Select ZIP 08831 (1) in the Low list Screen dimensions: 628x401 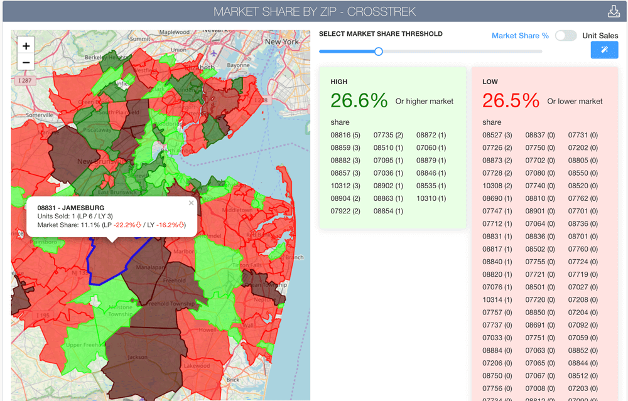click(497, 237)
